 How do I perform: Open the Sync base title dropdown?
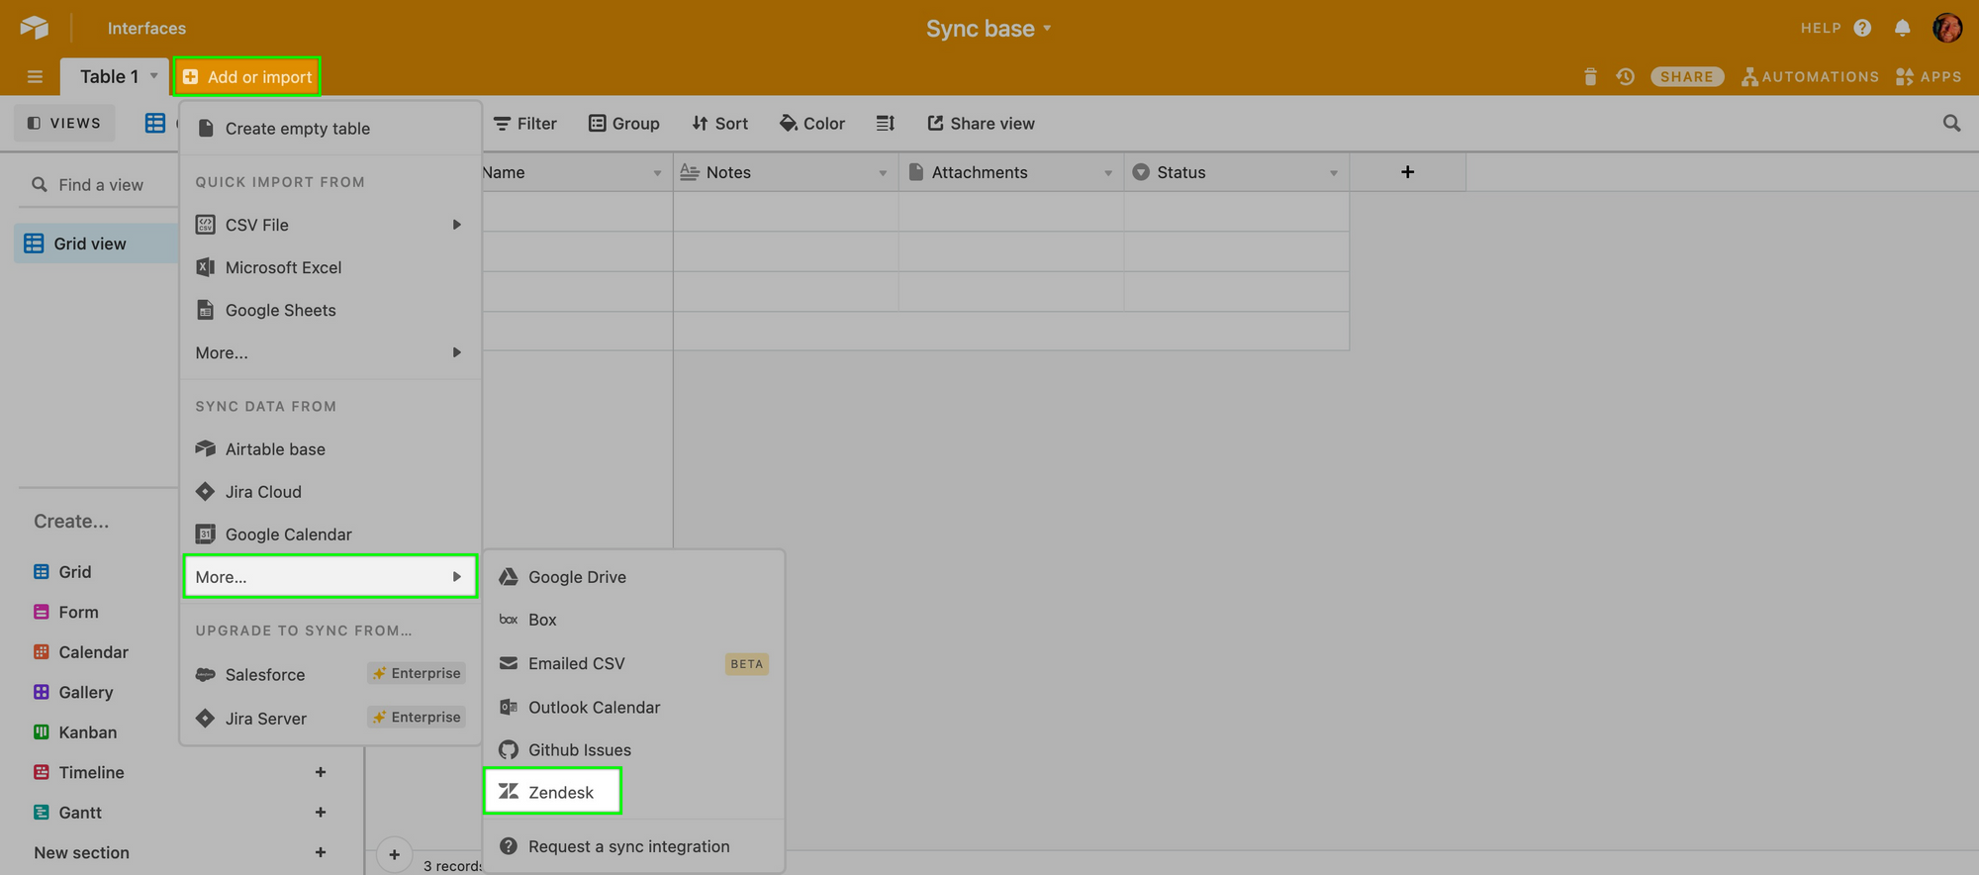[x=989, y=29]
